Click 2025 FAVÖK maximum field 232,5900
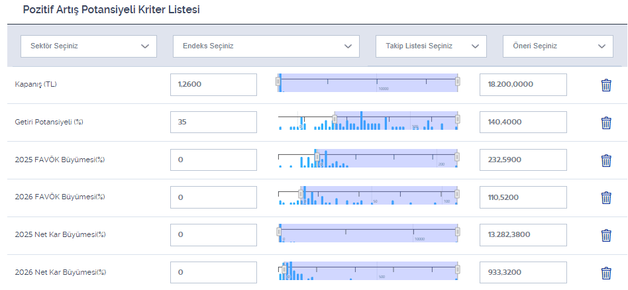 (x=523, y=160)
